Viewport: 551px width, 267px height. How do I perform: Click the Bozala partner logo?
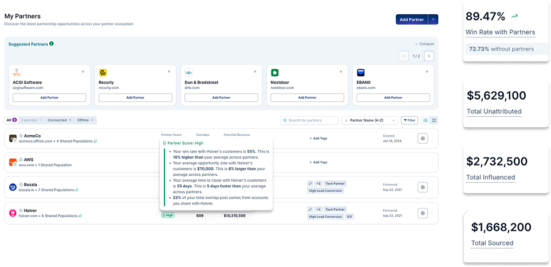(x=13, y=187)
